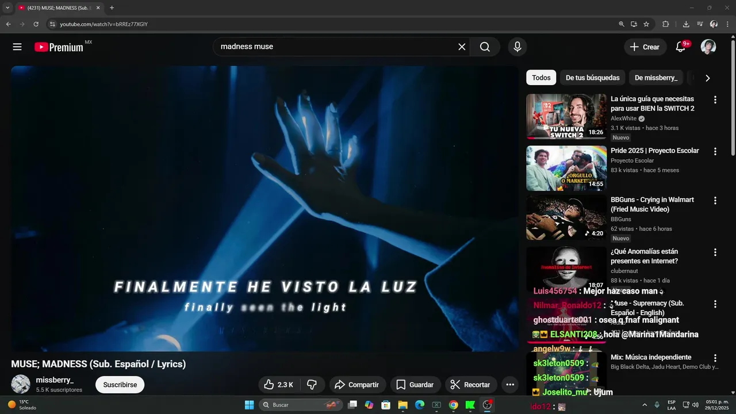Open weather widget 15°C Soleado

[22, 405]
